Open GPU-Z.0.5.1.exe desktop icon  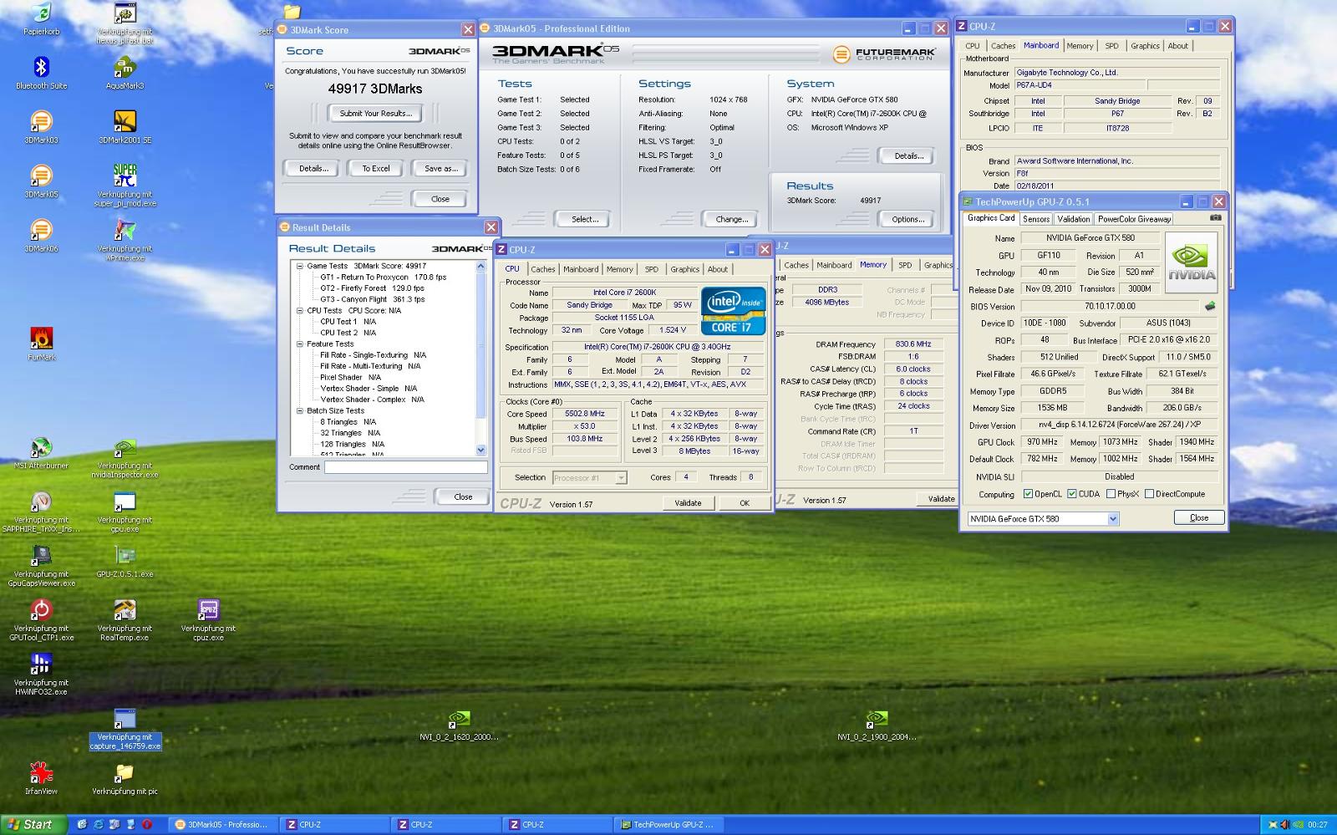[125, 557]
